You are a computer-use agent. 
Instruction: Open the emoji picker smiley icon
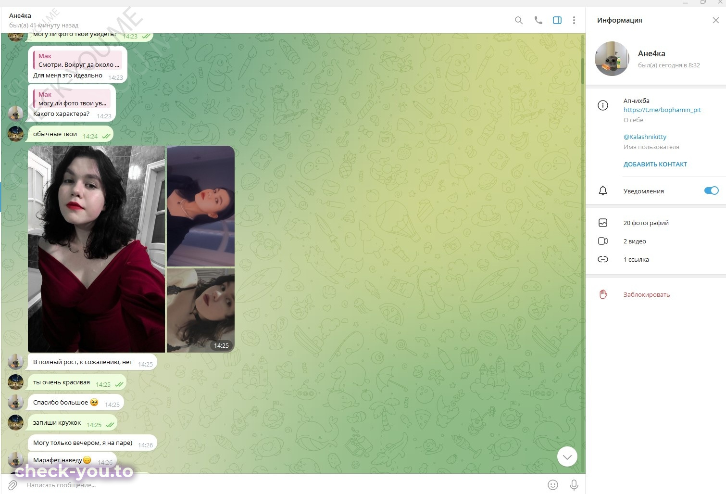(x=553, y=485)
